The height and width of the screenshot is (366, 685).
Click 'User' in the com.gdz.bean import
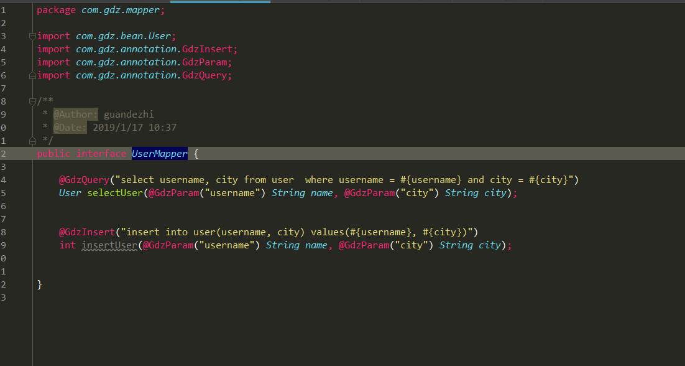(x=160, y=36)
